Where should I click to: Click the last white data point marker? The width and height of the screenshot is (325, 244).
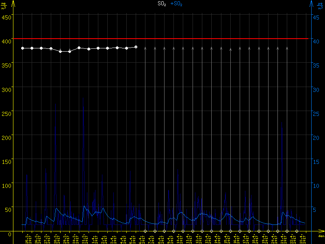coord(136,47)
